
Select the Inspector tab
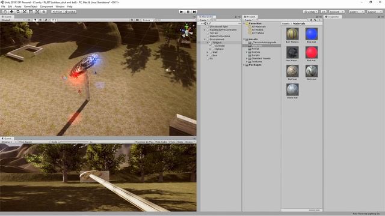[x=333, y=17]
